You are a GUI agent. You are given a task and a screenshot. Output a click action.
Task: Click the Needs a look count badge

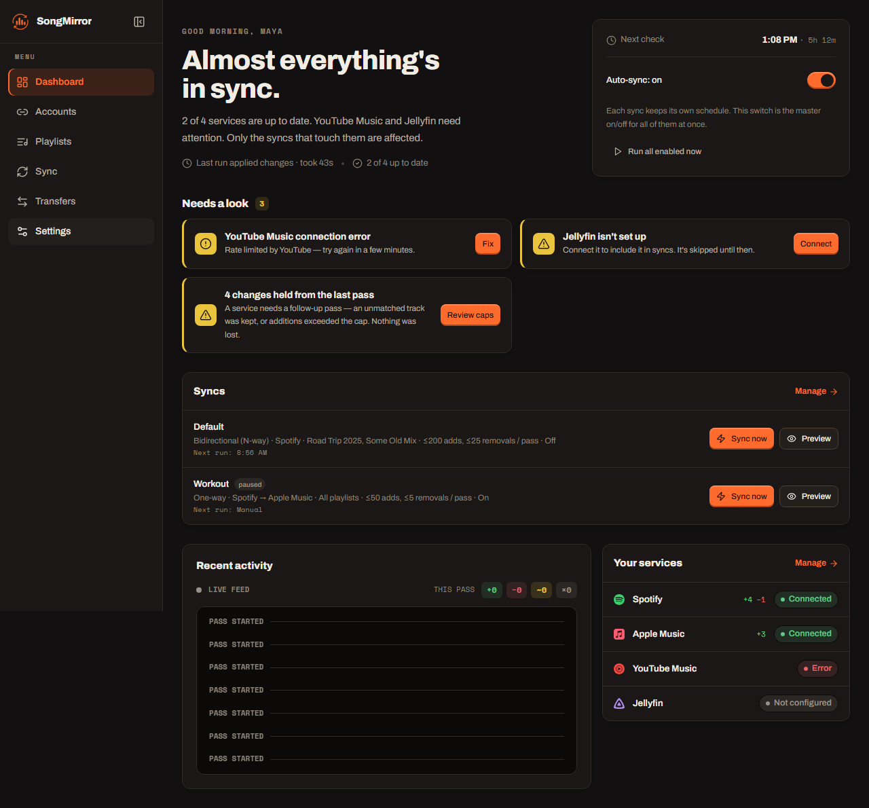point(262,204)
